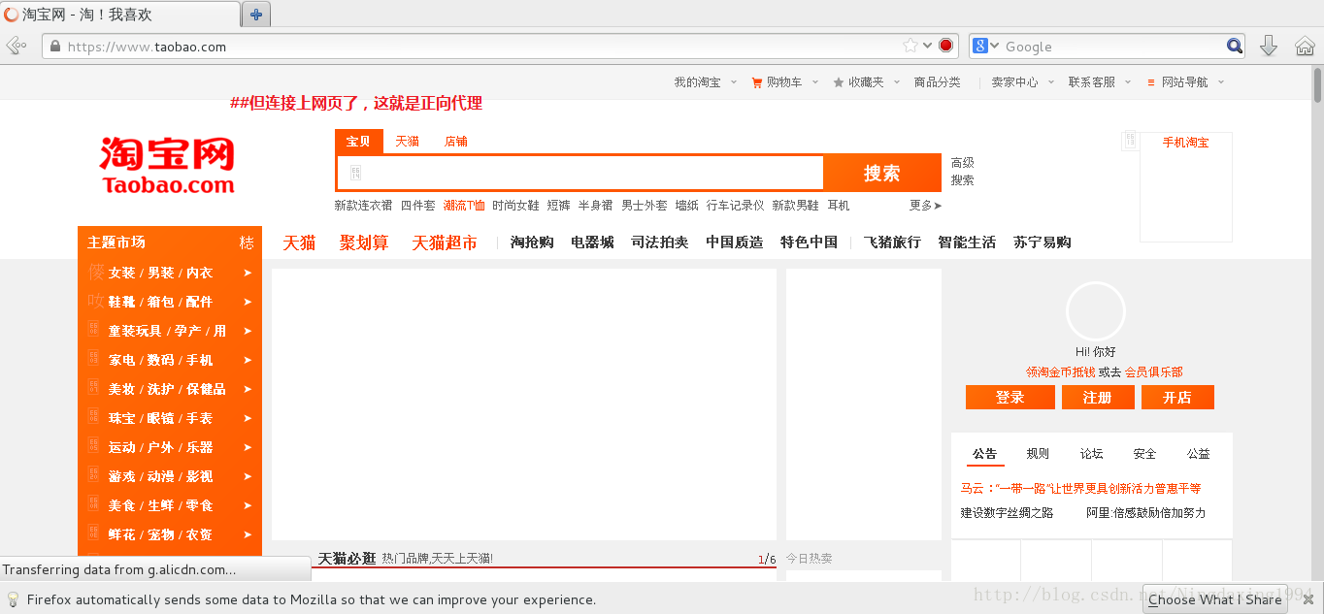Open the 聚划算 navigation link
Image resolution: width=1324 pixels, height=614 pixels.
point(364,242)
